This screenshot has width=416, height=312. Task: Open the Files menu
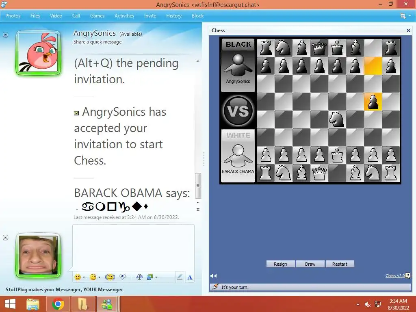click(x=35, y=16)
